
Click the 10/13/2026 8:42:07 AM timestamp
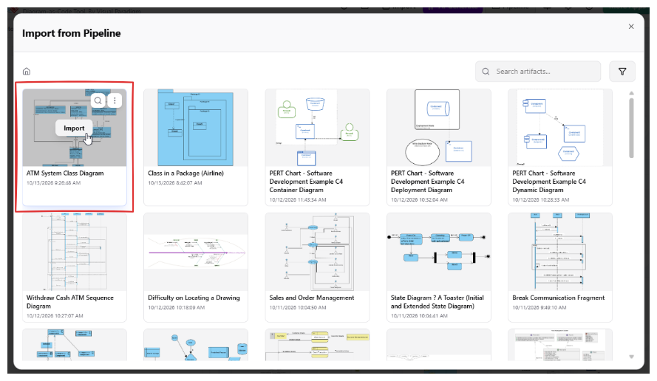(174, 183)
